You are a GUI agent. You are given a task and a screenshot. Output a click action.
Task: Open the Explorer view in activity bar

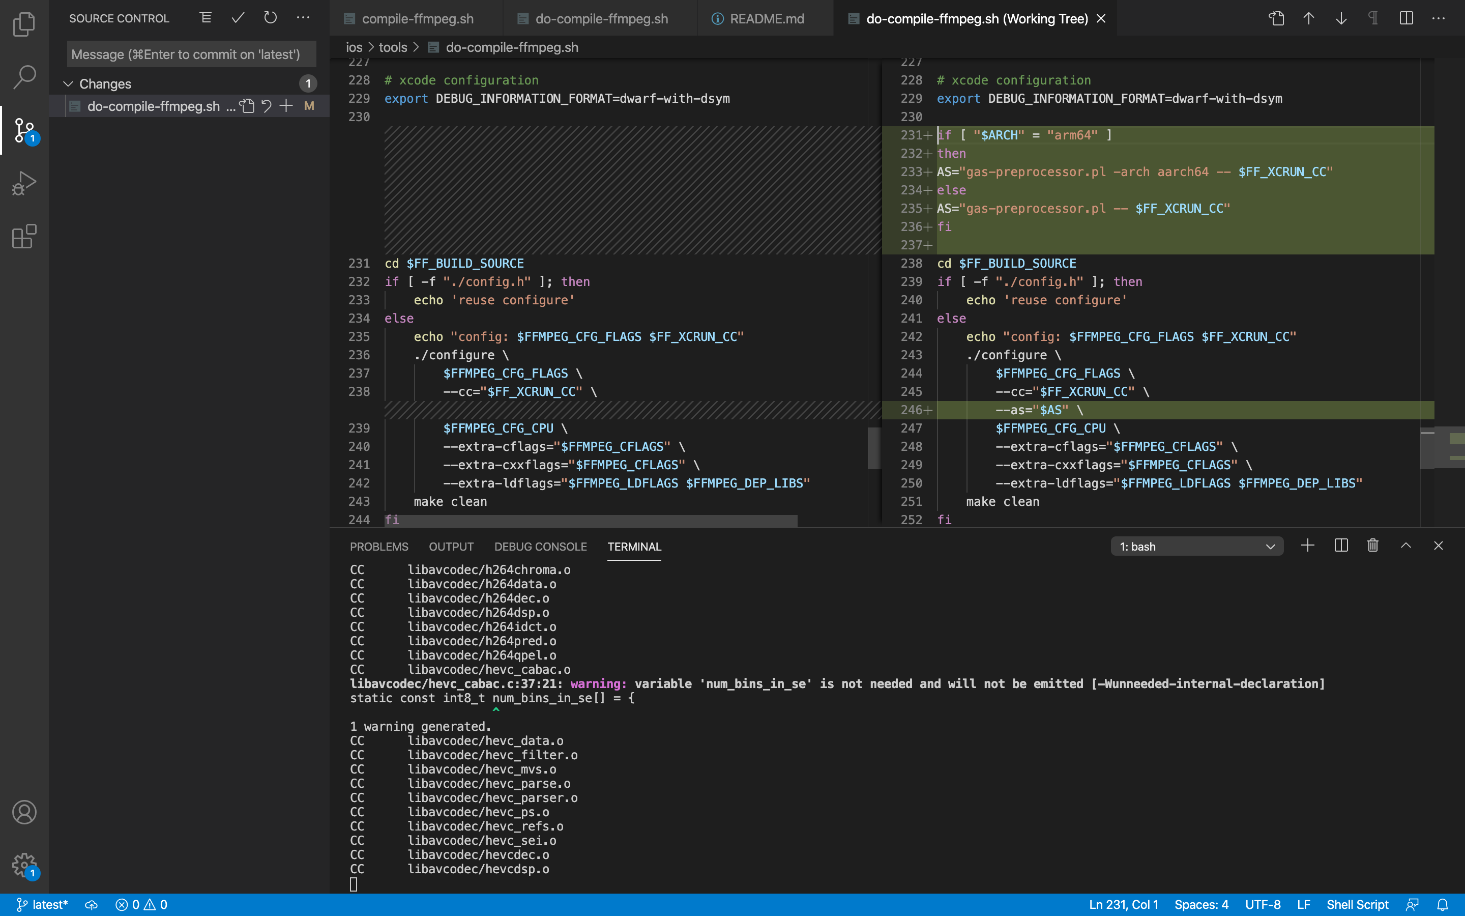pos(24,24)
